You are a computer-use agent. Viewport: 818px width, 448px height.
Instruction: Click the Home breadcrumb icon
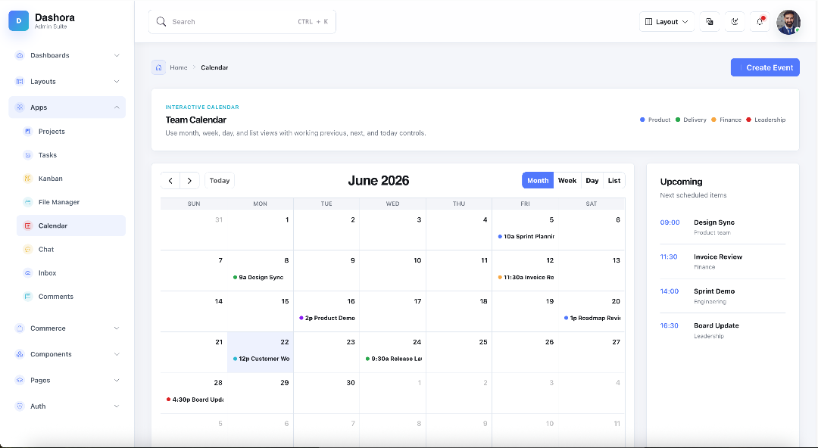(158, 67)
